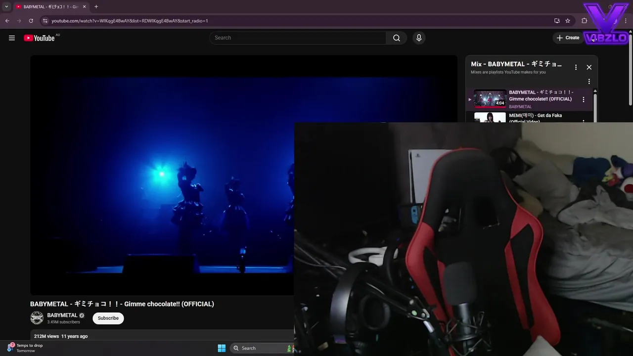The width and height of the screenshot is (633, 356).
Task: Click the 'Mixes are playlists YouTube makes for you' text
Action: pos(508,72)
